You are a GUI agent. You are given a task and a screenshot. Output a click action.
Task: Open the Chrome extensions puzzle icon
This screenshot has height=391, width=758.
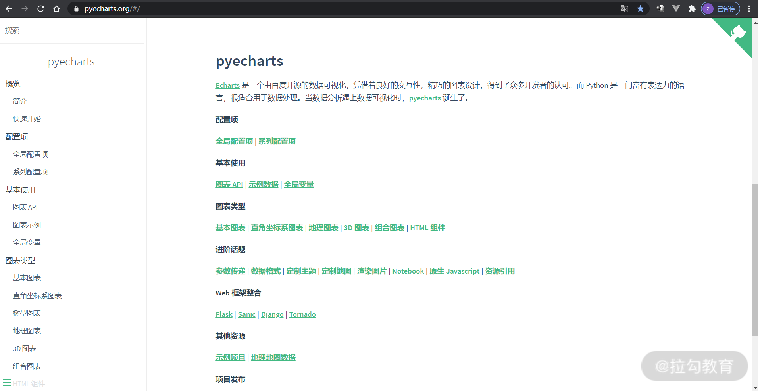pos(692,8)
